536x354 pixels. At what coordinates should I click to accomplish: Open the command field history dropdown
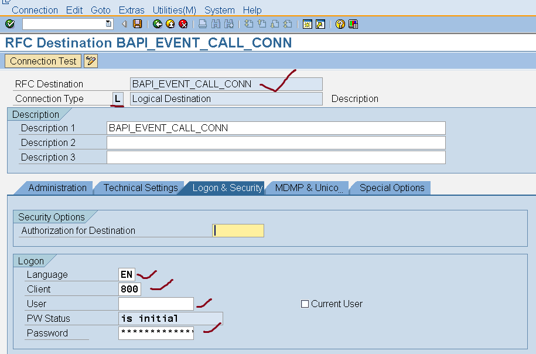(x=108, y=24)
